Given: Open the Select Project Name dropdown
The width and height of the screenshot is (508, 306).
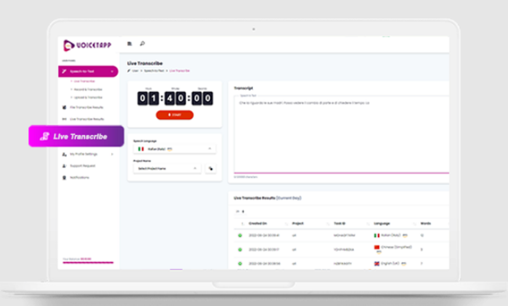Looking at the screenshot, I should 167,168.
